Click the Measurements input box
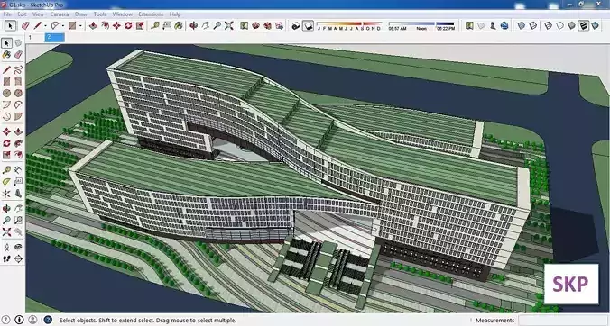 coord(564,321)
